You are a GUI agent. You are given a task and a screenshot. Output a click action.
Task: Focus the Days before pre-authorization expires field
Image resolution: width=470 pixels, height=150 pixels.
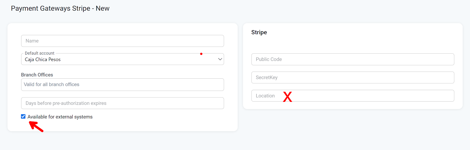(x=122, y=103)
